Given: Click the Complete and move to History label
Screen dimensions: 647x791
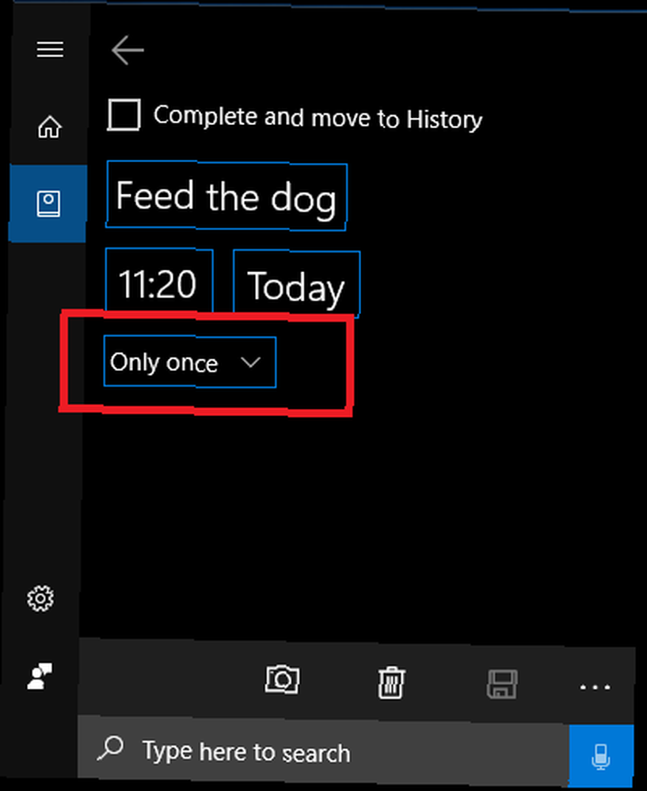Looking at the screenshot, I should [x=318, y=118].
